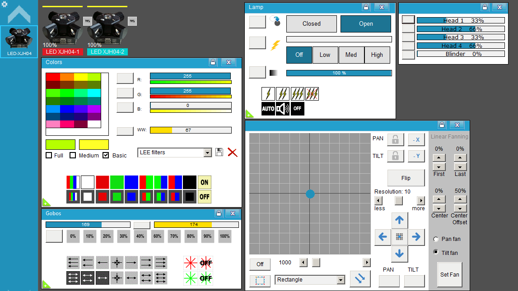Click the Flip button
This screenshot has height=291, width=518.
pyautogui.click(x=406, y=178)
